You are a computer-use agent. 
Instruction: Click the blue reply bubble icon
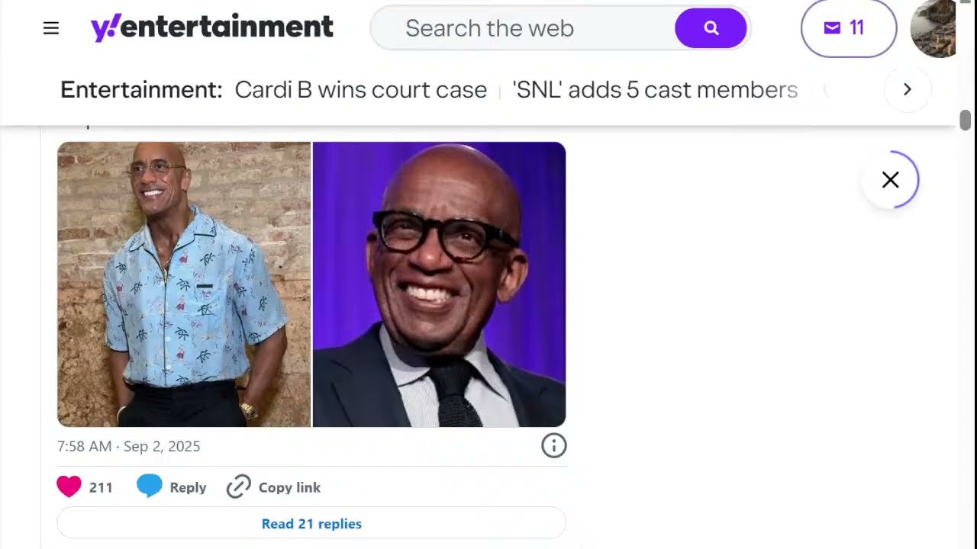[x=150, y=486]
